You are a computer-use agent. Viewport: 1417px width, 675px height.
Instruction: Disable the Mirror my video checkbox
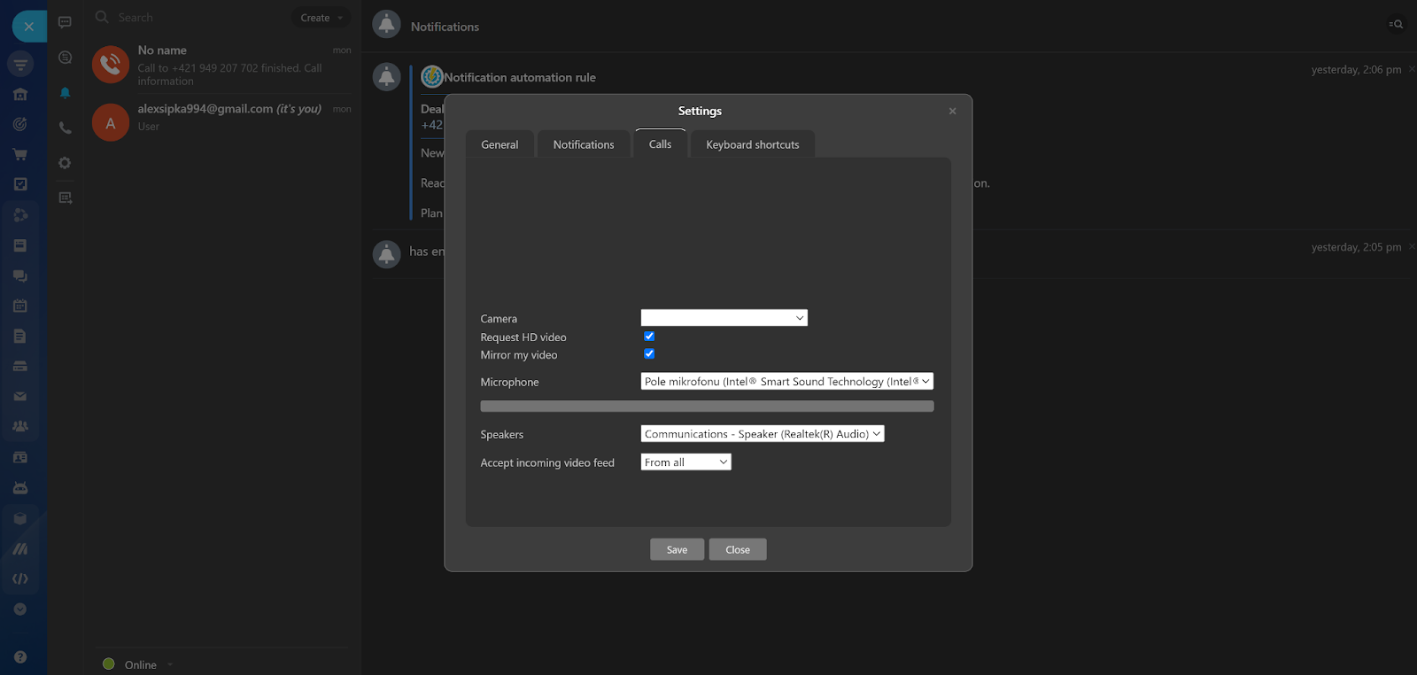[649, 354]
